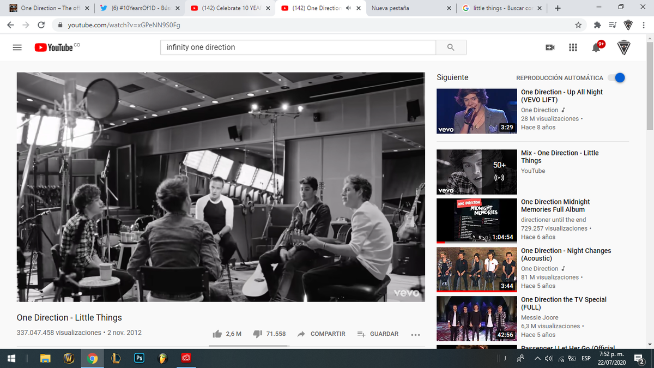Click the search magnifier button

(x=451, y=47)
